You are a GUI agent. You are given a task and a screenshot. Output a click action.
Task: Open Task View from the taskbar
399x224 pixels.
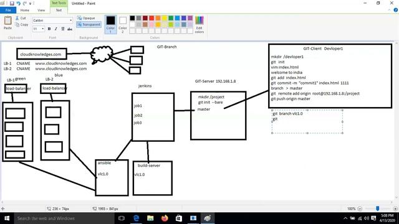pyautogui.click(x=122, y=218)
